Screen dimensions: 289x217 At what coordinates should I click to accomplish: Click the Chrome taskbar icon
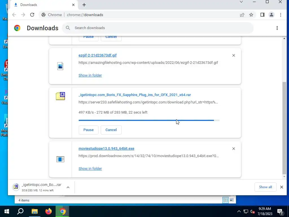[x=62, y=211]
